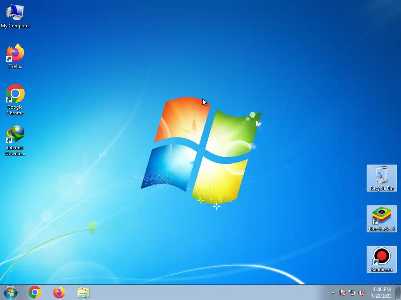Select the My Computer desktop icon
401x300 pixels.
click(x=15, y=16)
